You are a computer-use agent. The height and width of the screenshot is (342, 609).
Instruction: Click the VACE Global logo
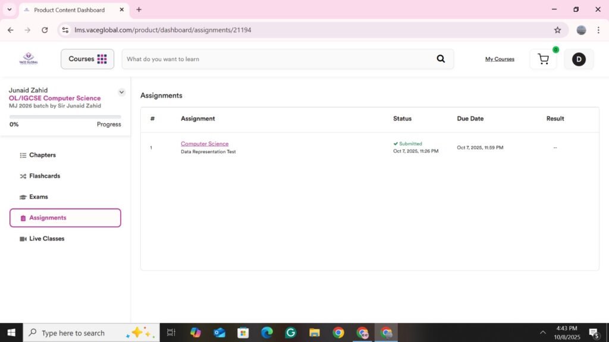(28, 59)
